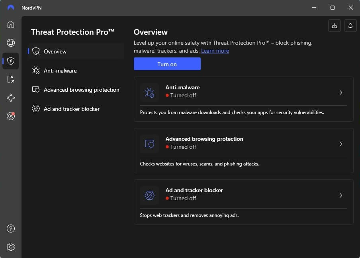The image size is (360, 258).
Task: Open the Home icon in sidebar
Action: click(x=11, y=24)
